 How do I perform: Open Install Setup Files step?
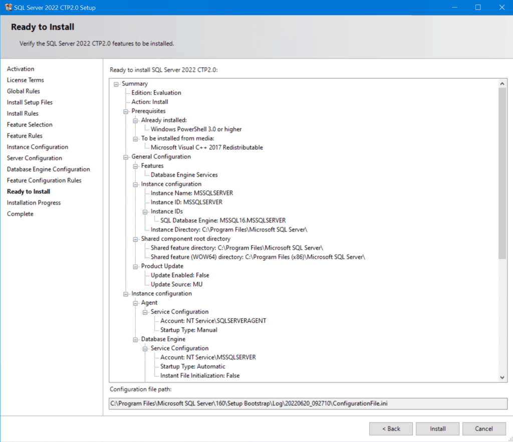pos(30,102)
